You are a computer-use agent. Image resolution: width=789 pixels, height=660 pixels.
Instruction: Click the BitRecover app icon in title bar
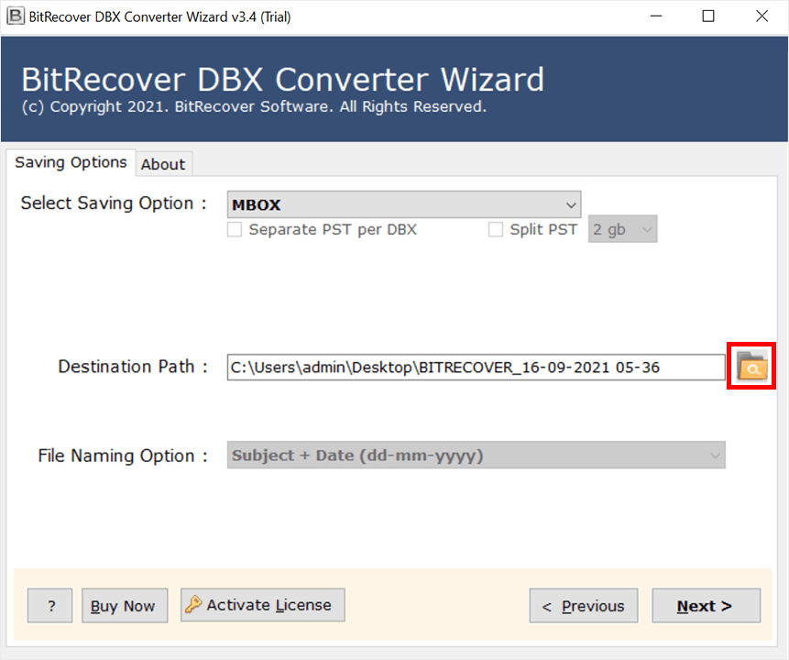pyautogui.click(x=15, y=16)
